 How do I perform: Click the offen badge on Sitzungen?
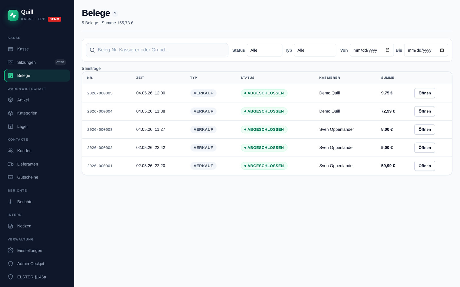click(x=60, y=62)
